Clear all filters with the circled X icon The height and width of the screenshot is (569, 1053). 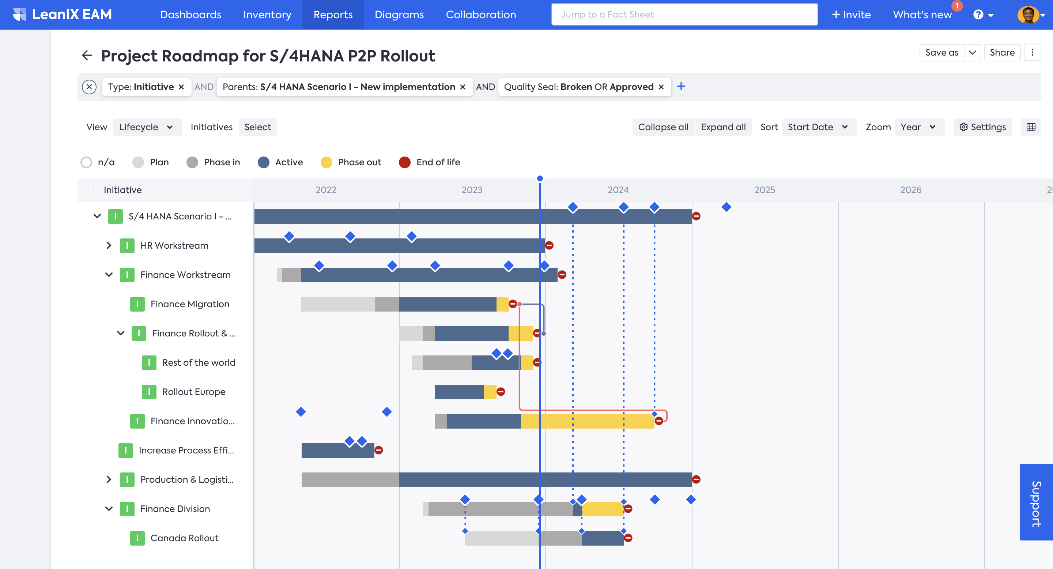click(89, 87)
